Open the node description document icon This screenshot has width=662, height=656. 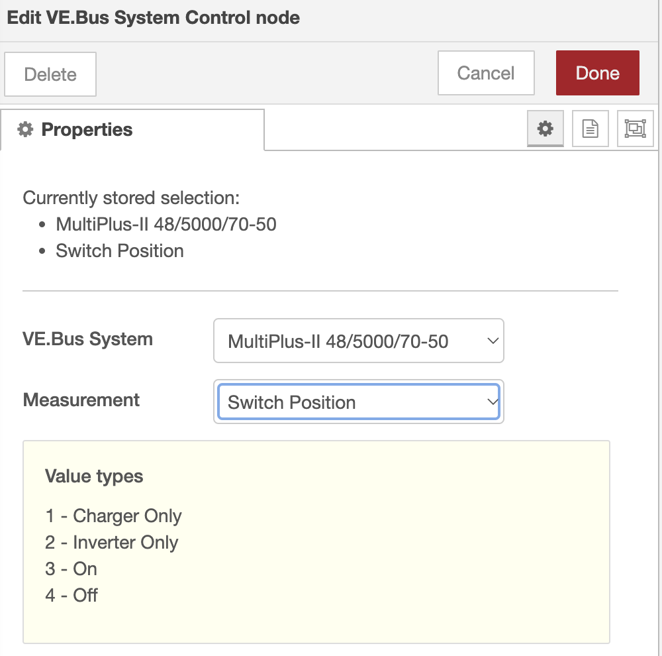coord(590,129)
